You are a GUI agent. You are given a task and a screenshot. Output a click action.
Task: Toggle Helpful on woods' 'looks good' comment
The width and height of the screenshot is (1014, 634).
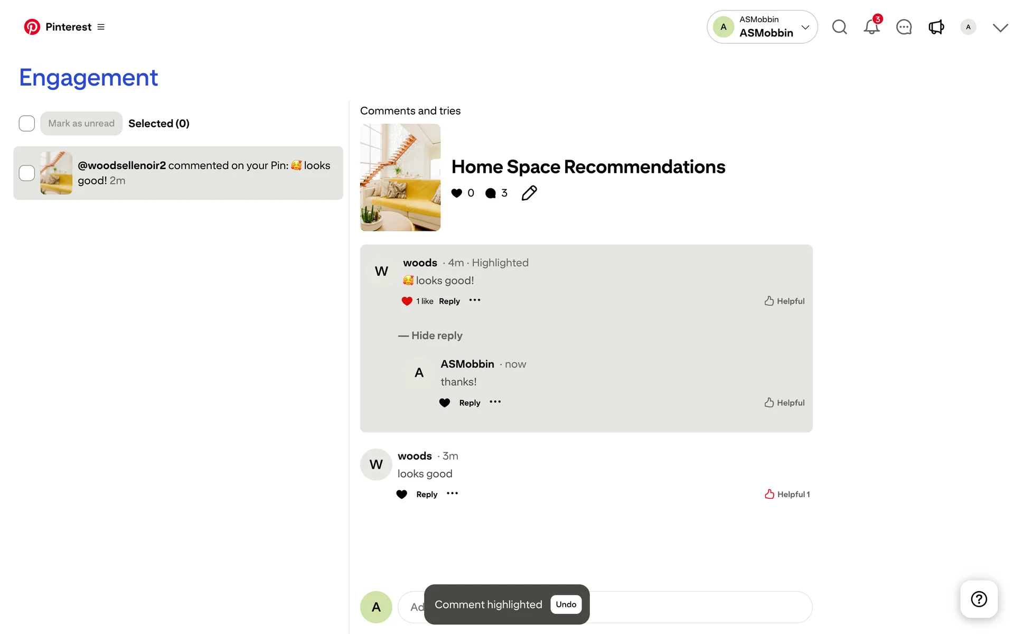point(787,495)
